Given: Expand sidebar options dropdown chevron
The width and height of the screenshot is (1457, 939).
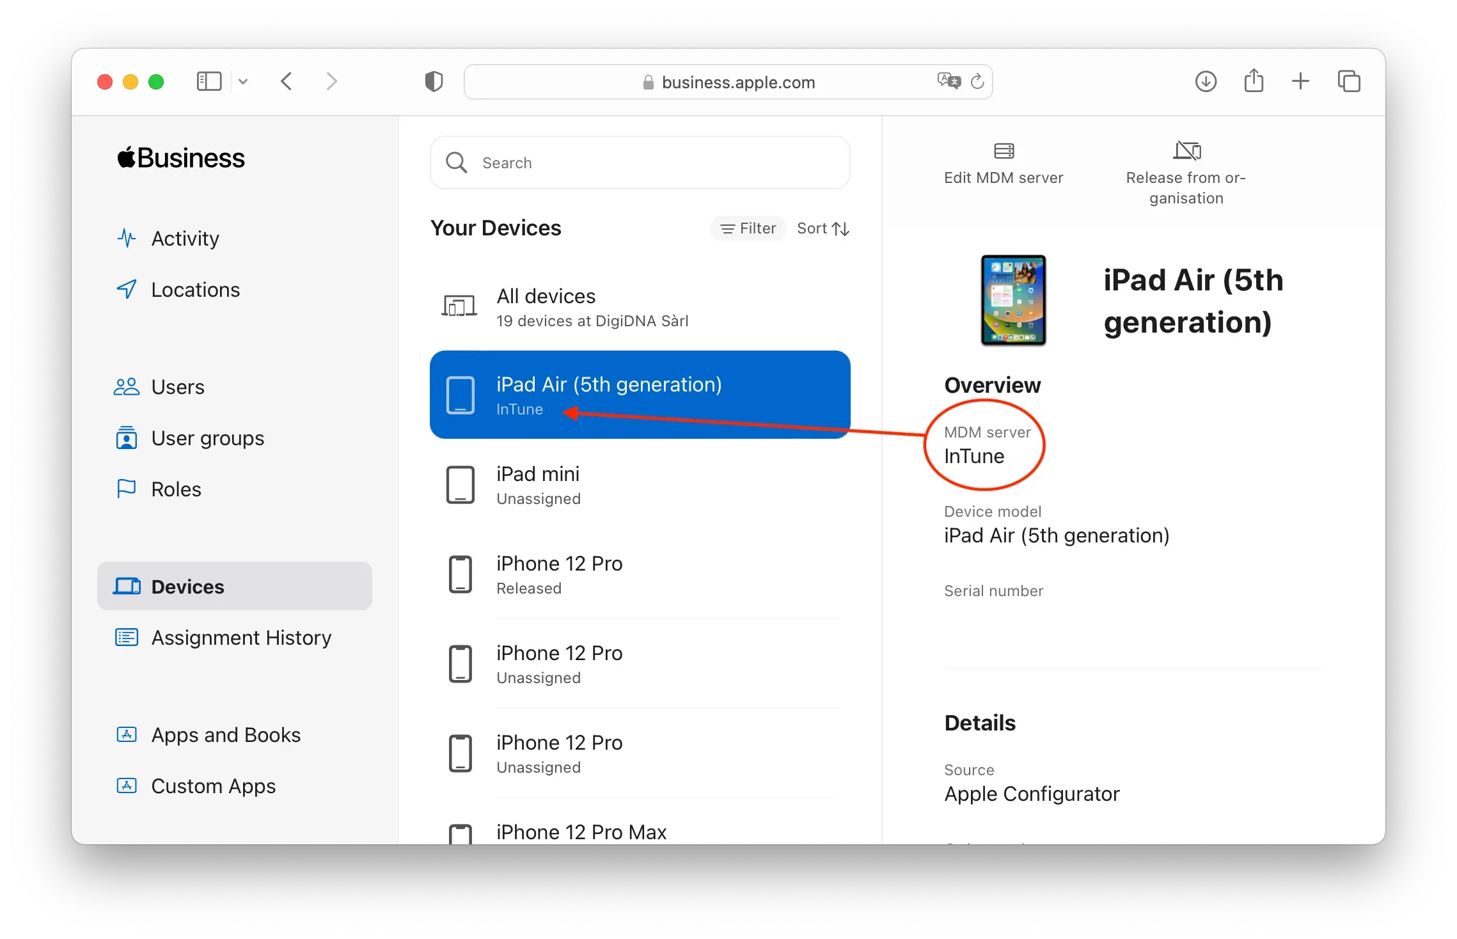Looking at the screenshot, I should [243, 82].
